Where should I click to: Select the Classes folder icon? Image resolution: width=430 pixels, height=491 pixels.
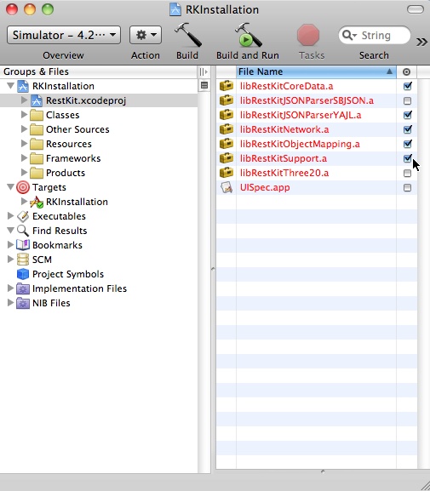[37, 115]
